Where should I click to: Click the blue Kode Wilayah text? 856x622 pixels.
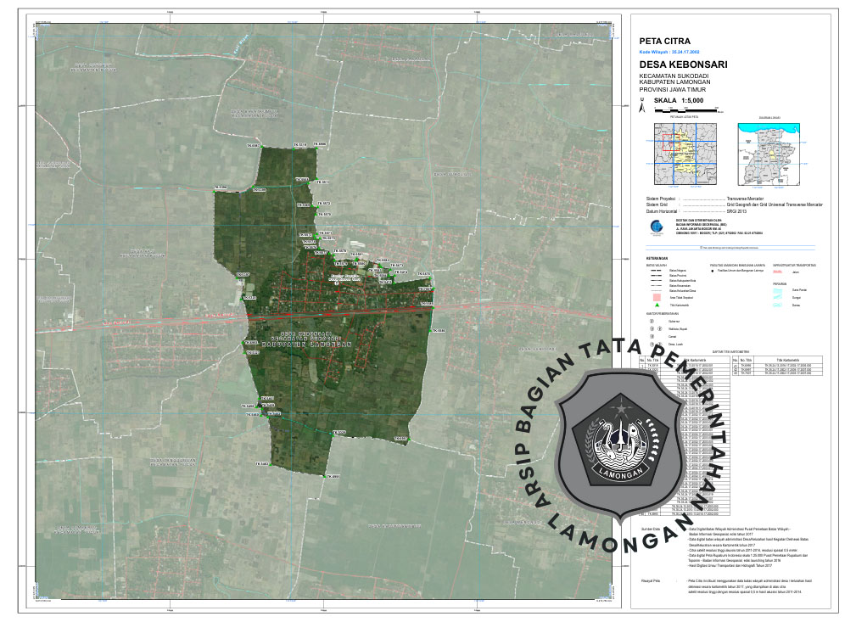pyautogui.click(x=669, y=52)
